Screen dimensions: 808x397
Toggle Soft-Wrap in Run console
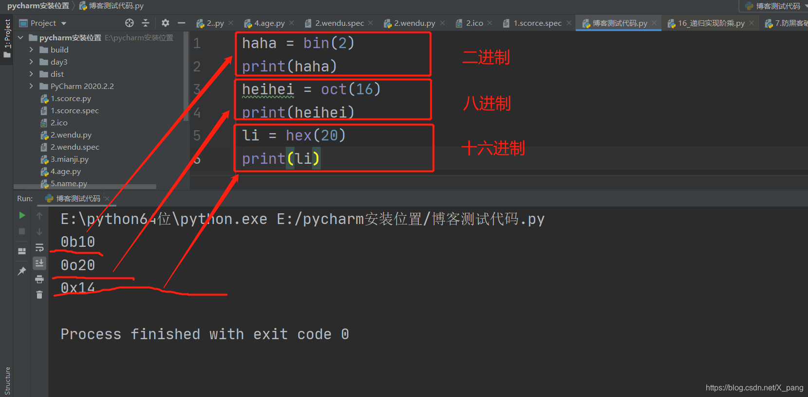point(39,248)
